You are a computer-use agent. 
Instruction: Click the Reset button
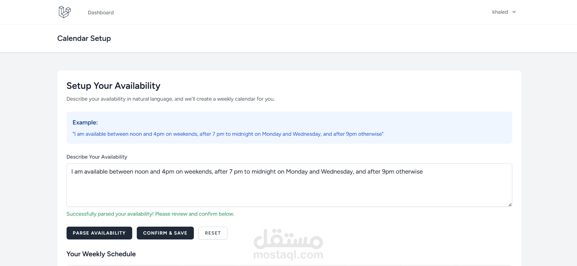click(213, 233)
